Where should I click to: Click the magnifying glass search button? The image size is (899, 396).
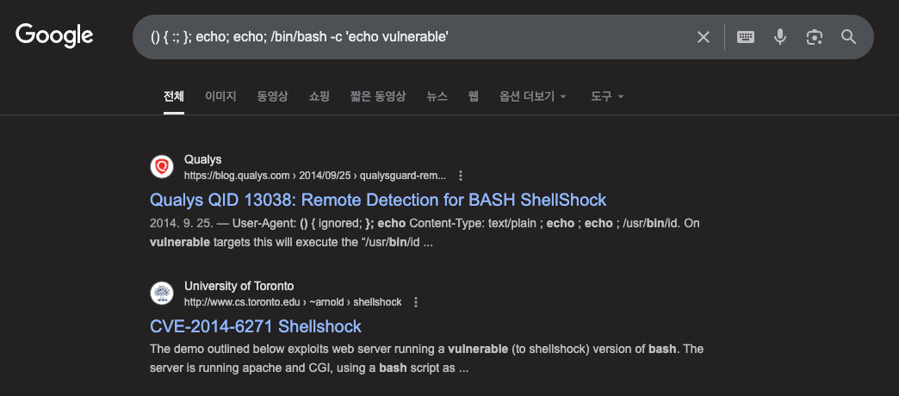pyautogui.click(x=848, y=37)
